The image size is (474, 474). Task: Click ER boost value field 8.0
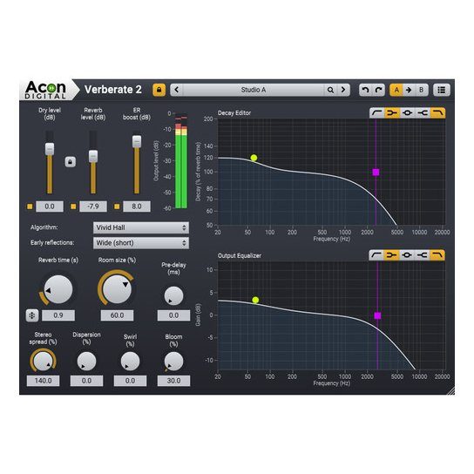(137, 207)
